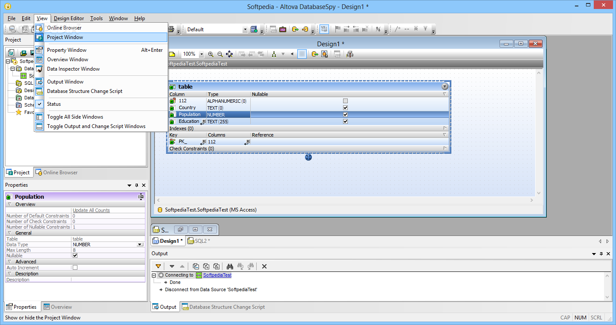Toggle the Status menu checkmark item
616x325 pixels.
tap(101, 104)
